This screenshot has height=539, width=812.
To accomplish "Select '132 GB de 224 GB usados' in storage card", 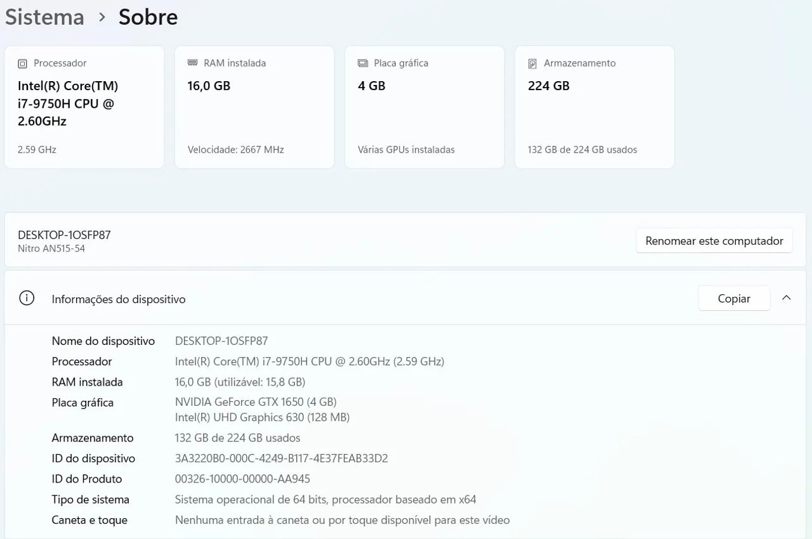I will [582, 150].
